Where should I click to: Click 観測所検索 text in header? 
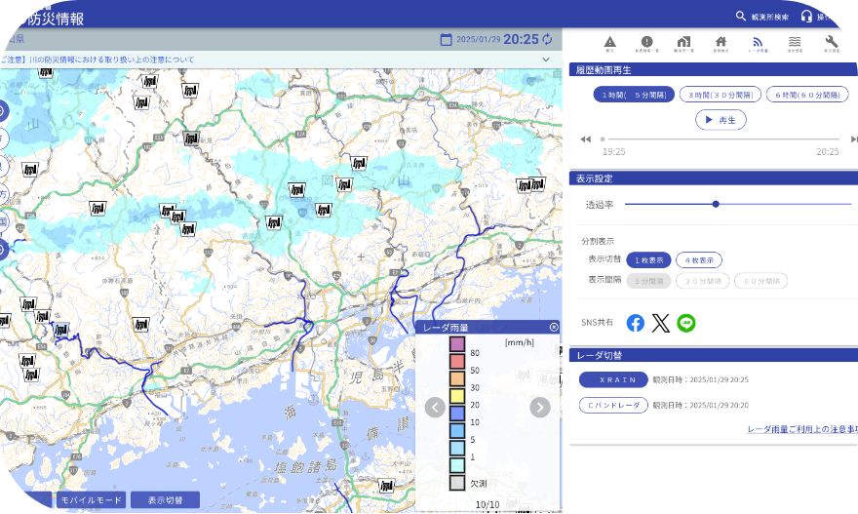(769, 17)
